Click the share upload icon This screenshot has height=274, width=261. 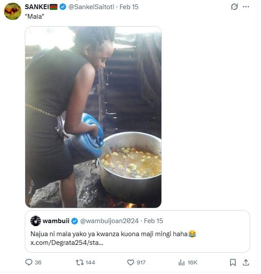click(246, 262)
